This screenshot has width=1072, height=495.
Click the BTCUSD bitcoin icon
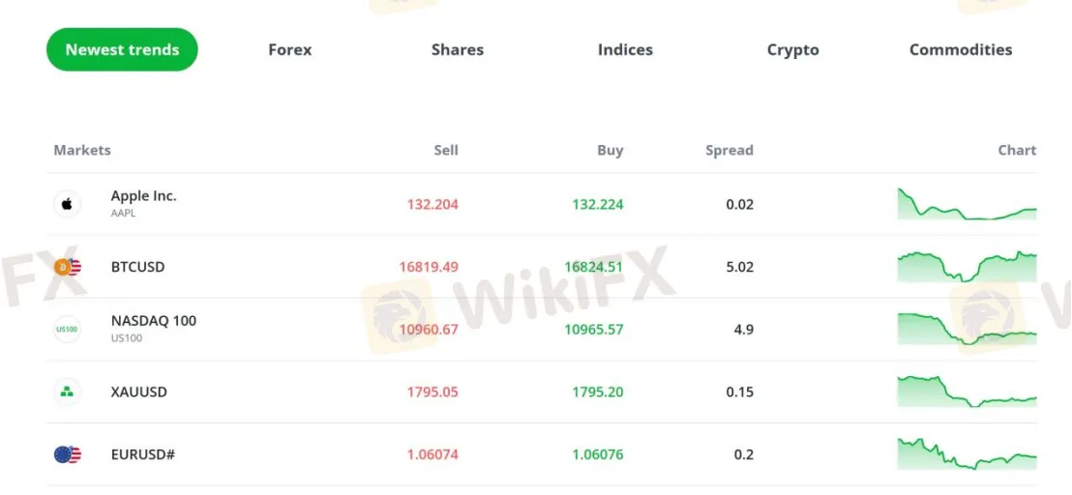(x=67, y=267)
